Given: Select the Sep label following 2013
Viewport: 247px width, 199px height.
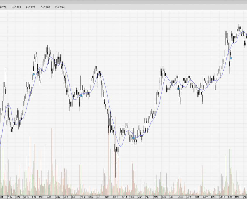Looking at the screenshot, I should [x=91, y=197].
